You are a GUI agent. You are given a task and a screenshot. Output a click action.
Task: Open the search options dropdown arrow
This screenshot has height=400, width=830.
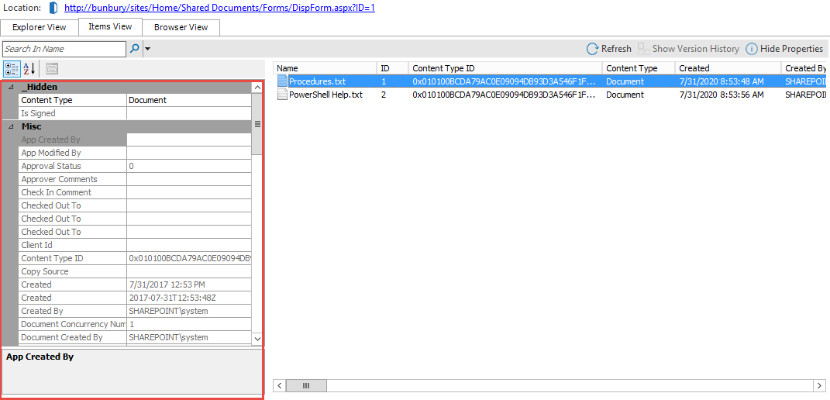coord(148,49)
